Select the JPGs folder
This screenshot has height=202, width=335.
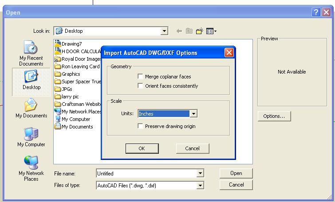tap(63, 89)
